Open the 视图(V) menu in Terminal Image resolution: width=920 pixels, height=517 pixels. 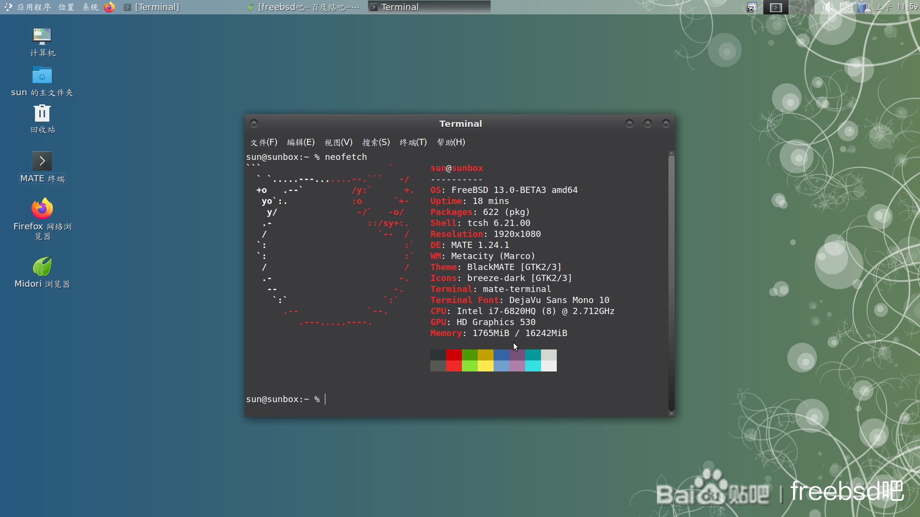click(338, 142)
